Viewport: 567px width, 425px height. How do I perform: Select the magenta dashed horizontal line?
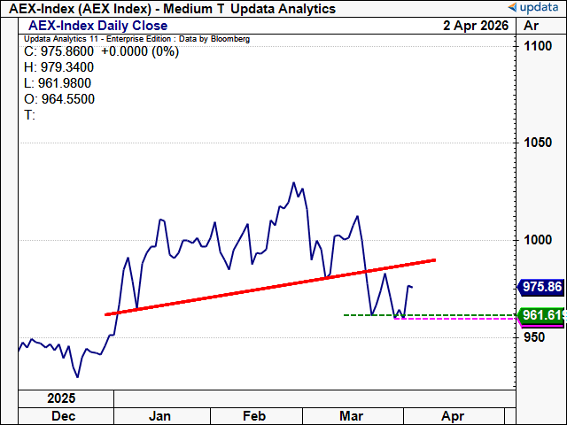(x=461, y=319)
